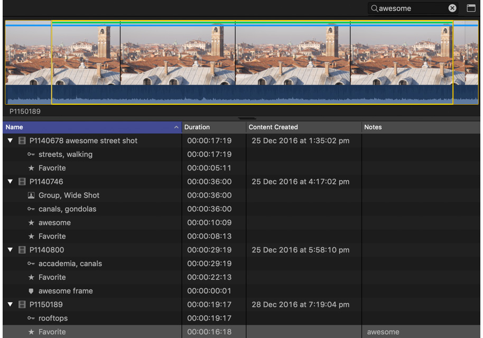The image size is (483, 338).
Task: Click inside the awesome search box
Action: coord(413,8)
